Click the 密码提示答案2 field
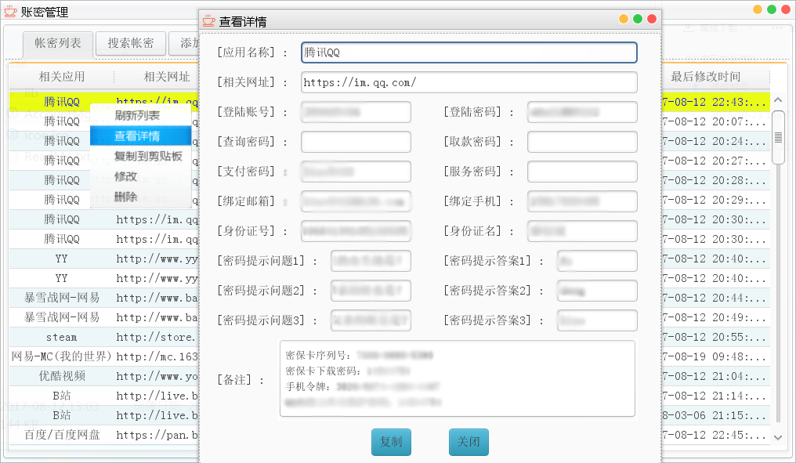This screenshot has width=796, height=463. [x=597, y=291]
